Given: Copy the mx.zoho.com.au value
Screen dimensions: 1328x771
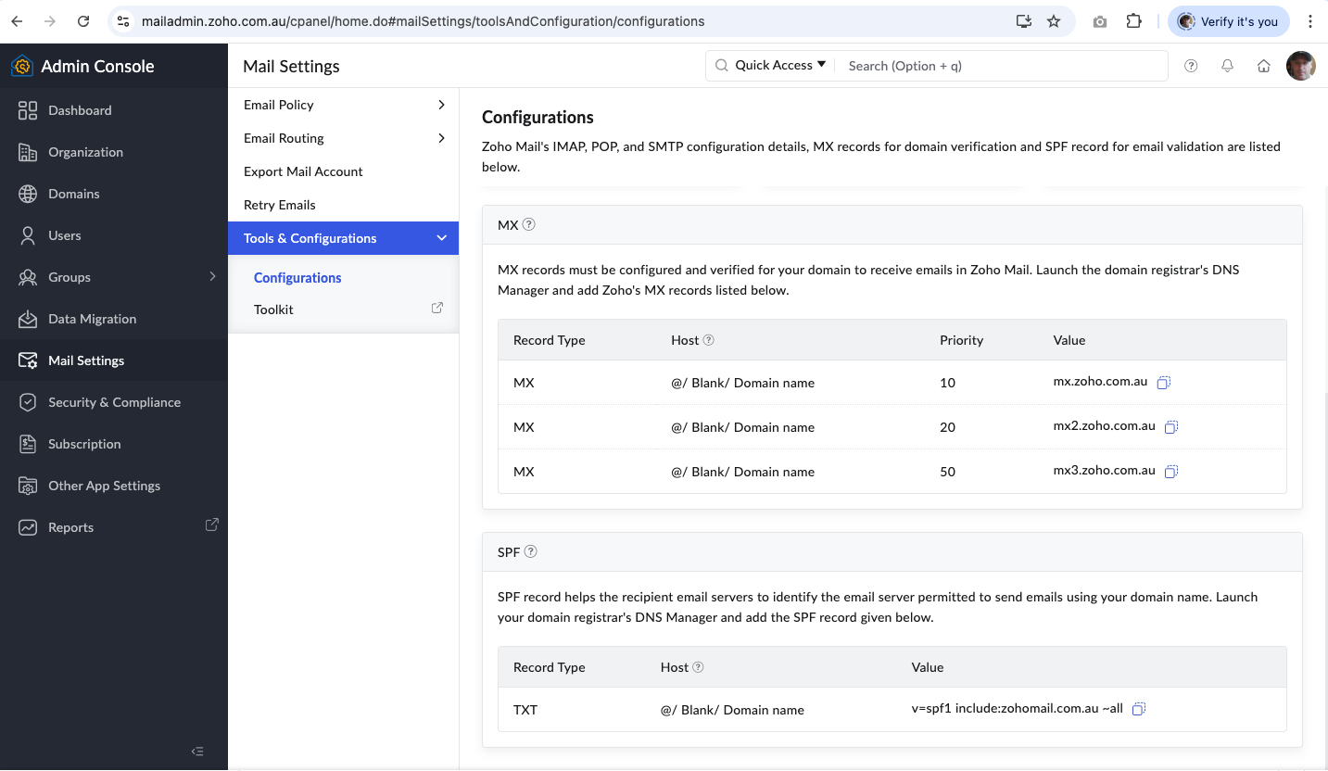Looking at the screenshot, I should coord(1164,383).
